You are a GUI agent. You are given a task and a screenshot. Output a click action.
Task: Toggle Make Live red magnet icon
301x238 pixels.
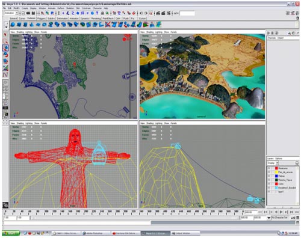pyautogui.click(x=134, y=13)
